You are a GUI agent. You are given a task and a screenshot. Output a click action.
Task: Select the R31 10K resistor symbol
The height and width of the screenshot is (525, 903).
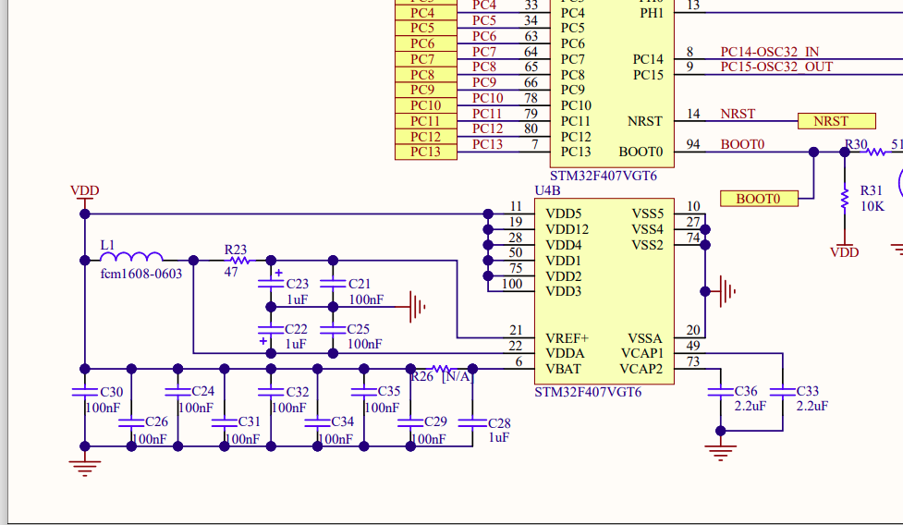pos(845,199)
